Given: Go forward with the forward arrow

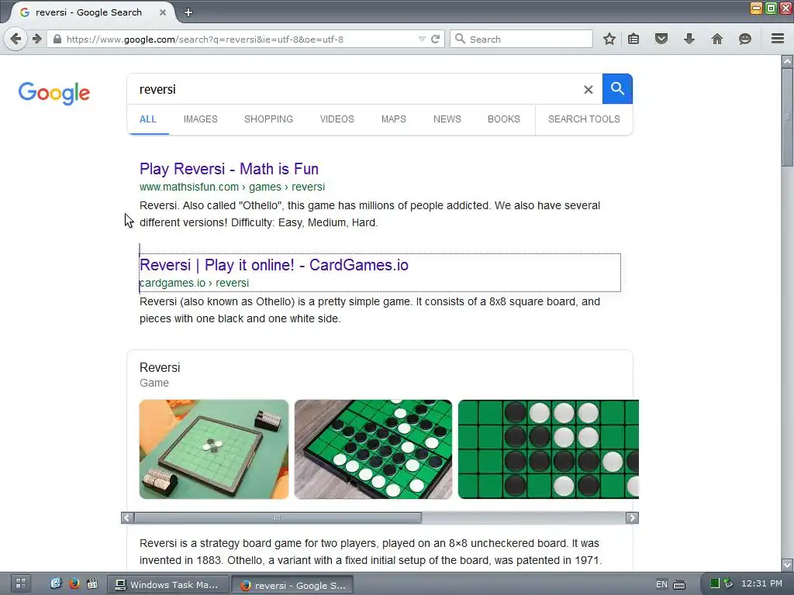Looking at the screenshot, I should 37,39.
